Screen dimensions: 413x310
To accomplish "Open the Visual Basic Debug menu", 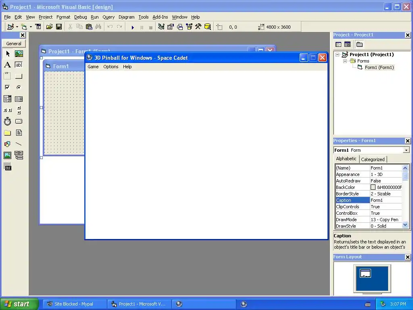I will (x=80, y=17).
